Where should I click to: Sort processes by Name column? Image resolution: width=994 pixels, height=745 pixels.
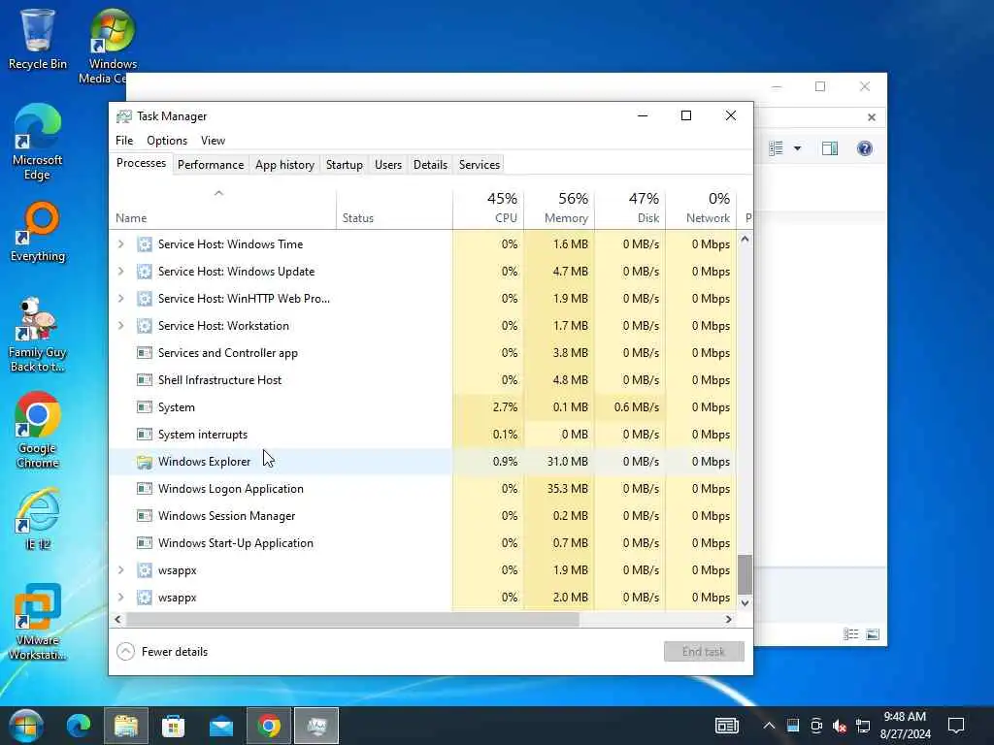222,210
